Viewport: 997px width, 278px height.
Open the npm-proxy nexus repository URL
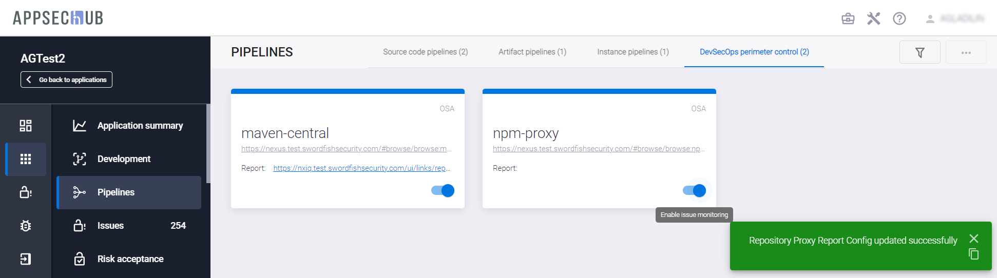599,149
